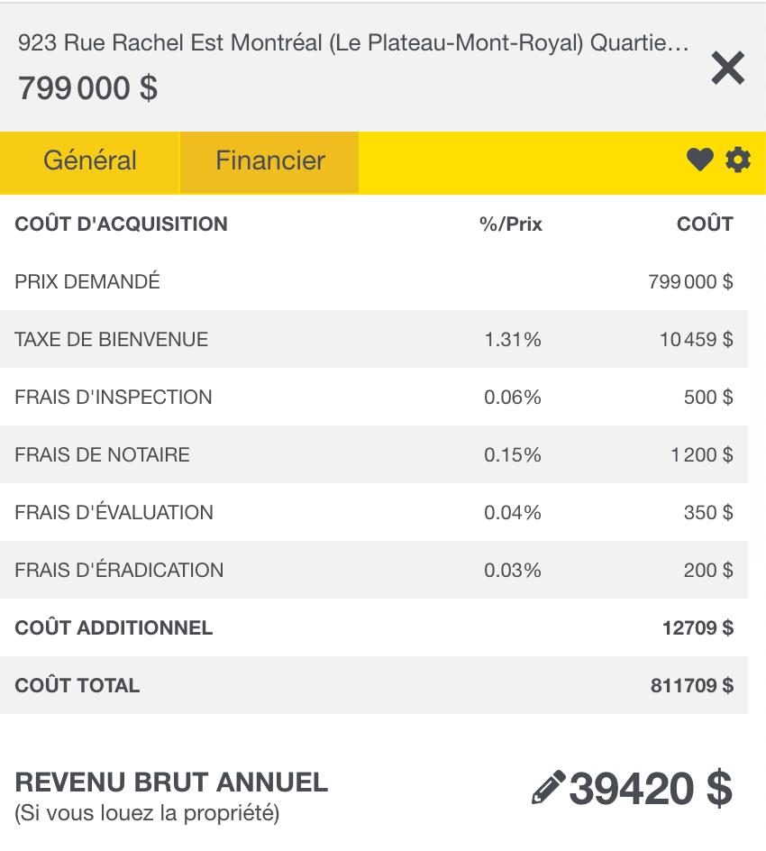Screen dimensions: 766x851
Task: Select the Coût total amount 811709 $
Action: click(x=691, y=686)
